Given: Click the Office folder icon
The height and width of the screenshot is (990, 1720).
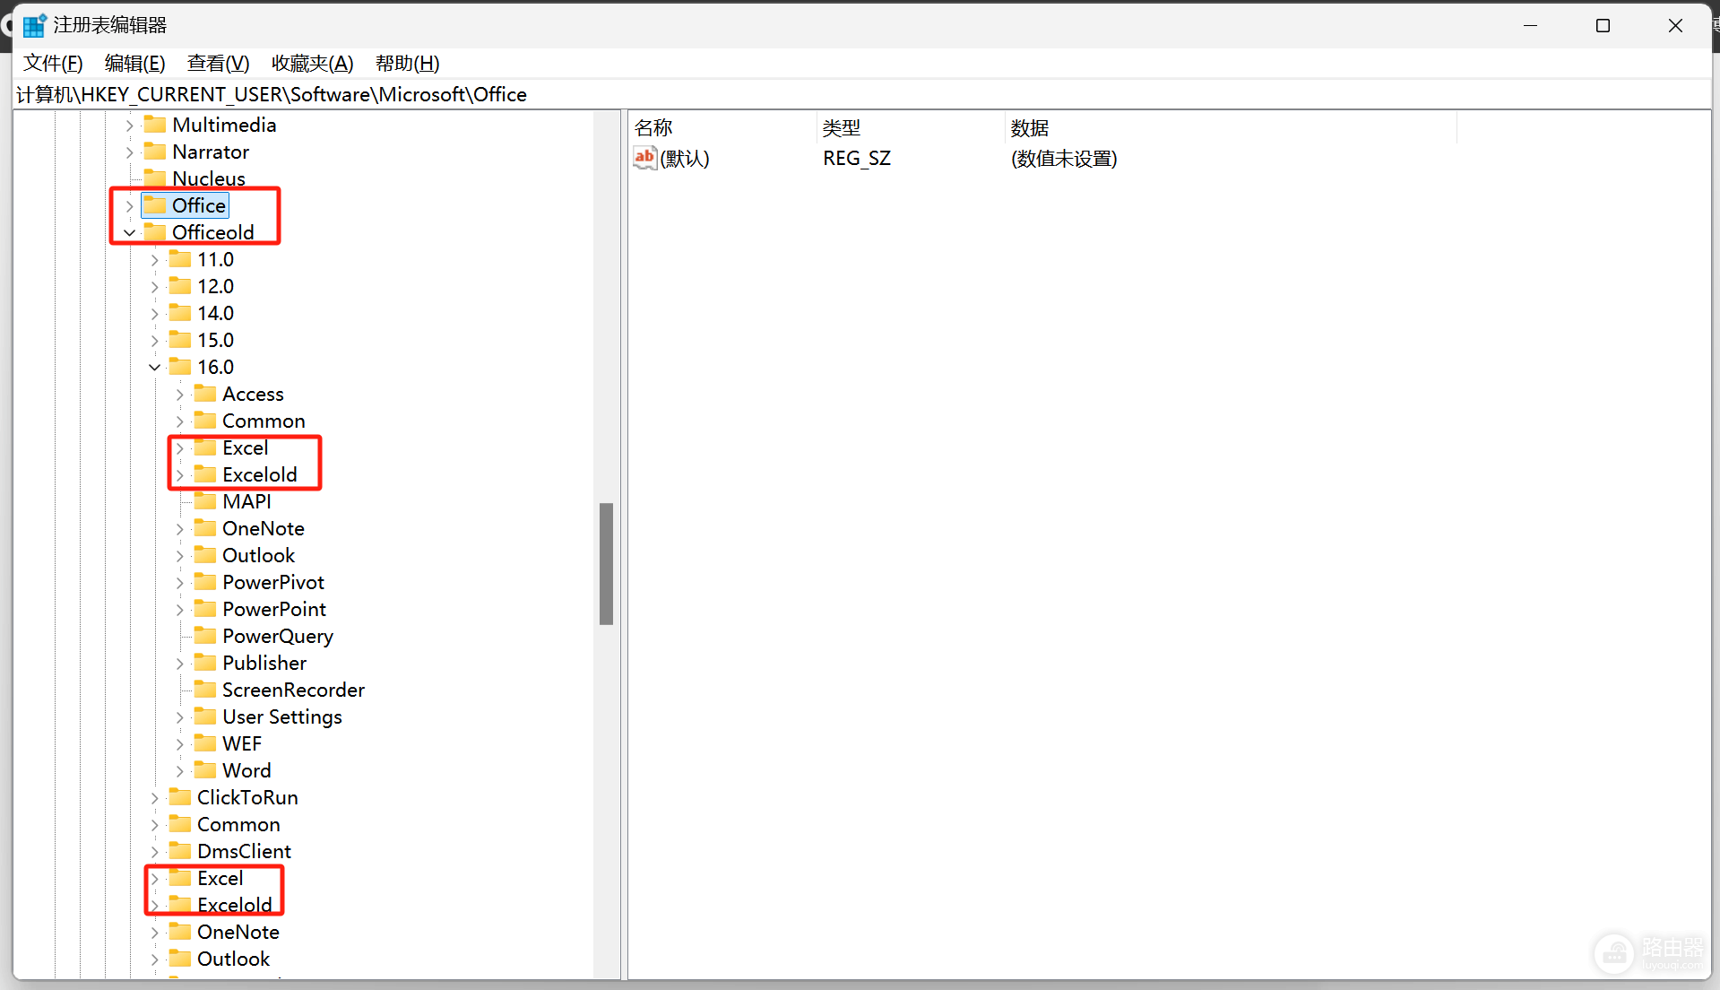Looking at the screenshot, I should click(155, 204).
